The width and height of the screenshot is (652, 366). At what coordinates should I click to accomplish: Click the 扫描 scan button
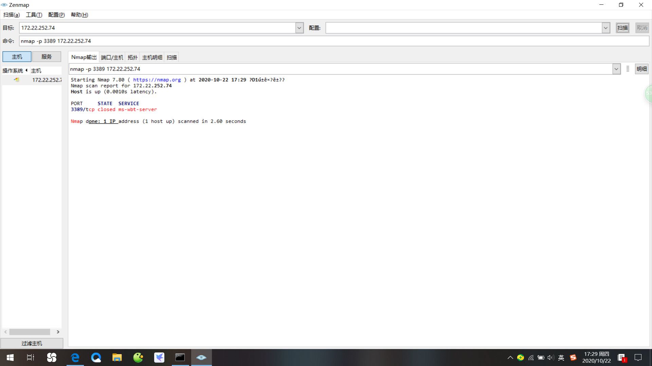(x=622, y=28)
